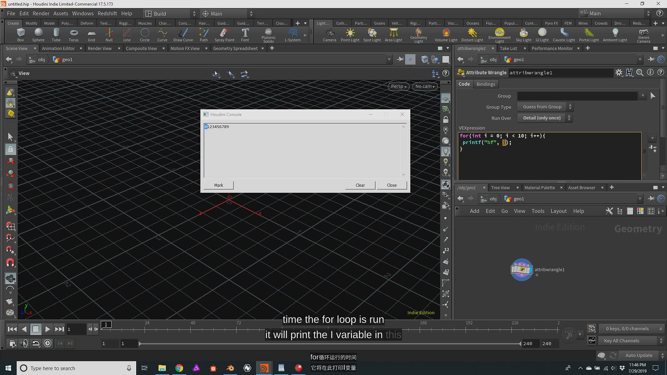Add a Spot Light from the shelf
The image size is (667, 375).
tap(372, 35)
